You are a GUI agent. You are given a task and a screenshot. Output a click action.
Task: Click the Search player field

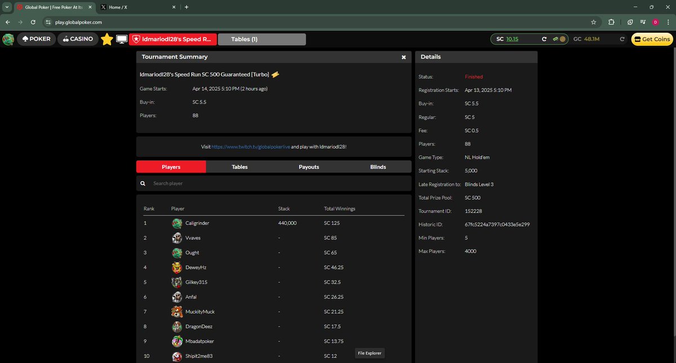pos(280,183)
